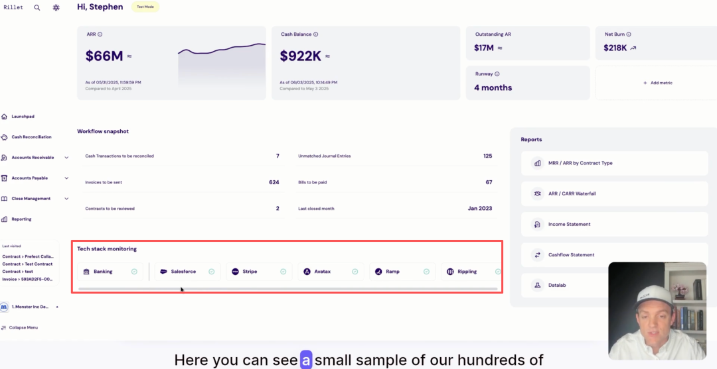Screen dimensions: 717x369
Task: Click the sparkle icon beside search
Action: coord(56,7)
